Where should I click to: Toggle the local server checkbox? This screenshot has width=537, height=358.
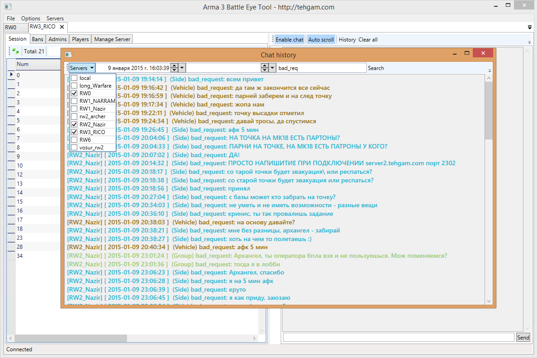[74, 78]
